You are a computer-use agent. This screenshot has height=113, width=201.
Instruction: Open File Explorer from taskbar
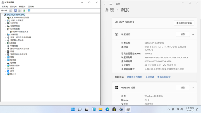[100, 109]
